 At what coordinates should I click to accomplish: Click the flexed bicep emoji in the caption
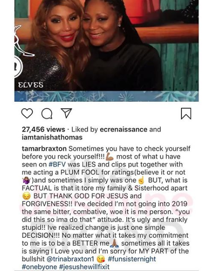[110, 157]
